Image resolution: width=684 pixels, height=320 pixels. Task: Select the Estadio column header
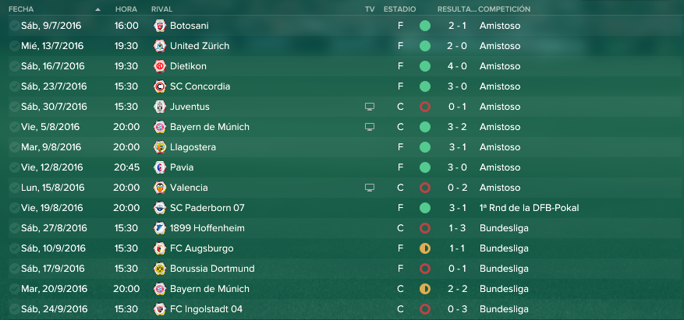(399, 9)
